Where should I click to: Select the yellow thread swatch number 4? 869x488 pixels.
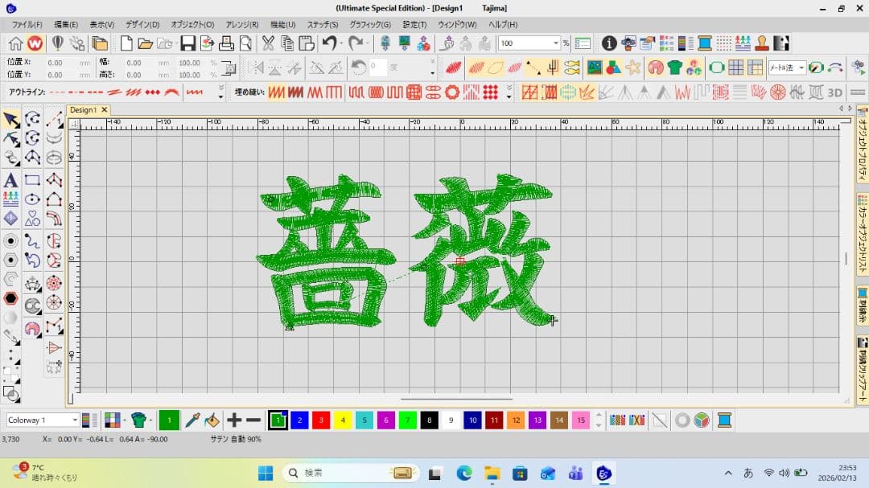tap(342, 420)
